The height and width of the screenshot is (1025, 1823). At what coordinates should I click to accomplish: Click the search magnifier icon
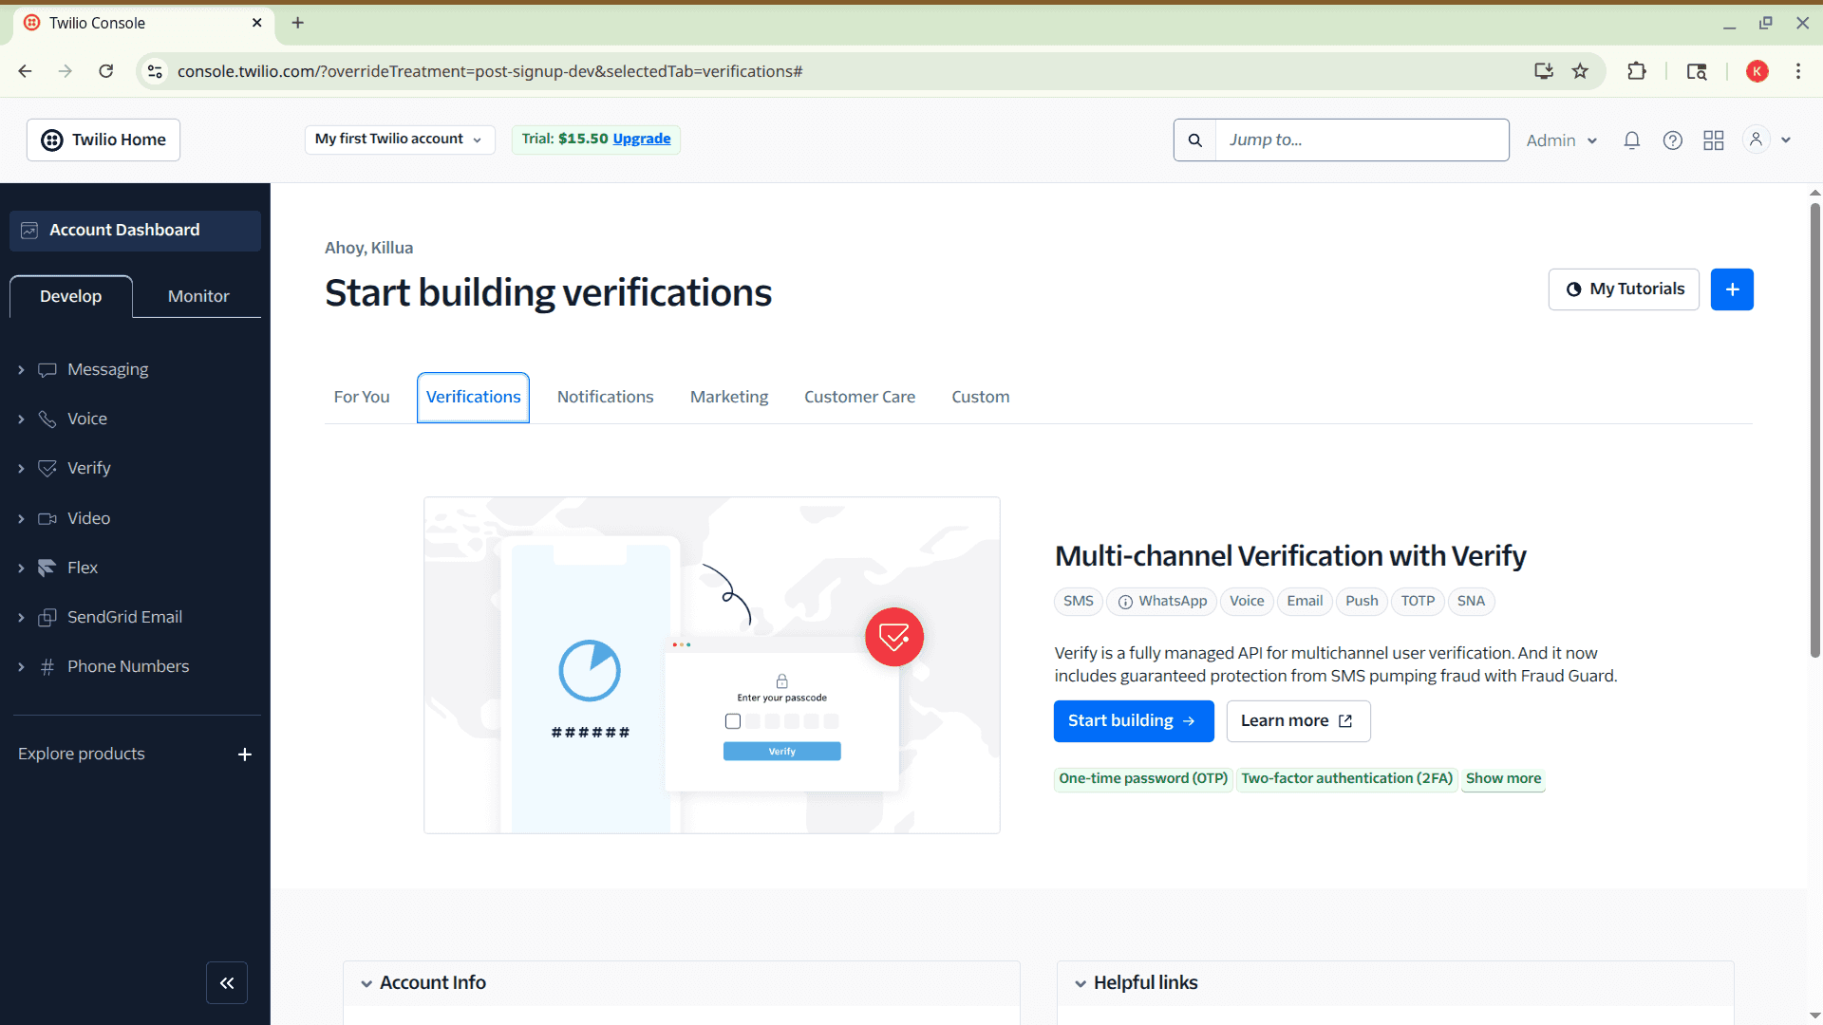(x=1194, y=140)
